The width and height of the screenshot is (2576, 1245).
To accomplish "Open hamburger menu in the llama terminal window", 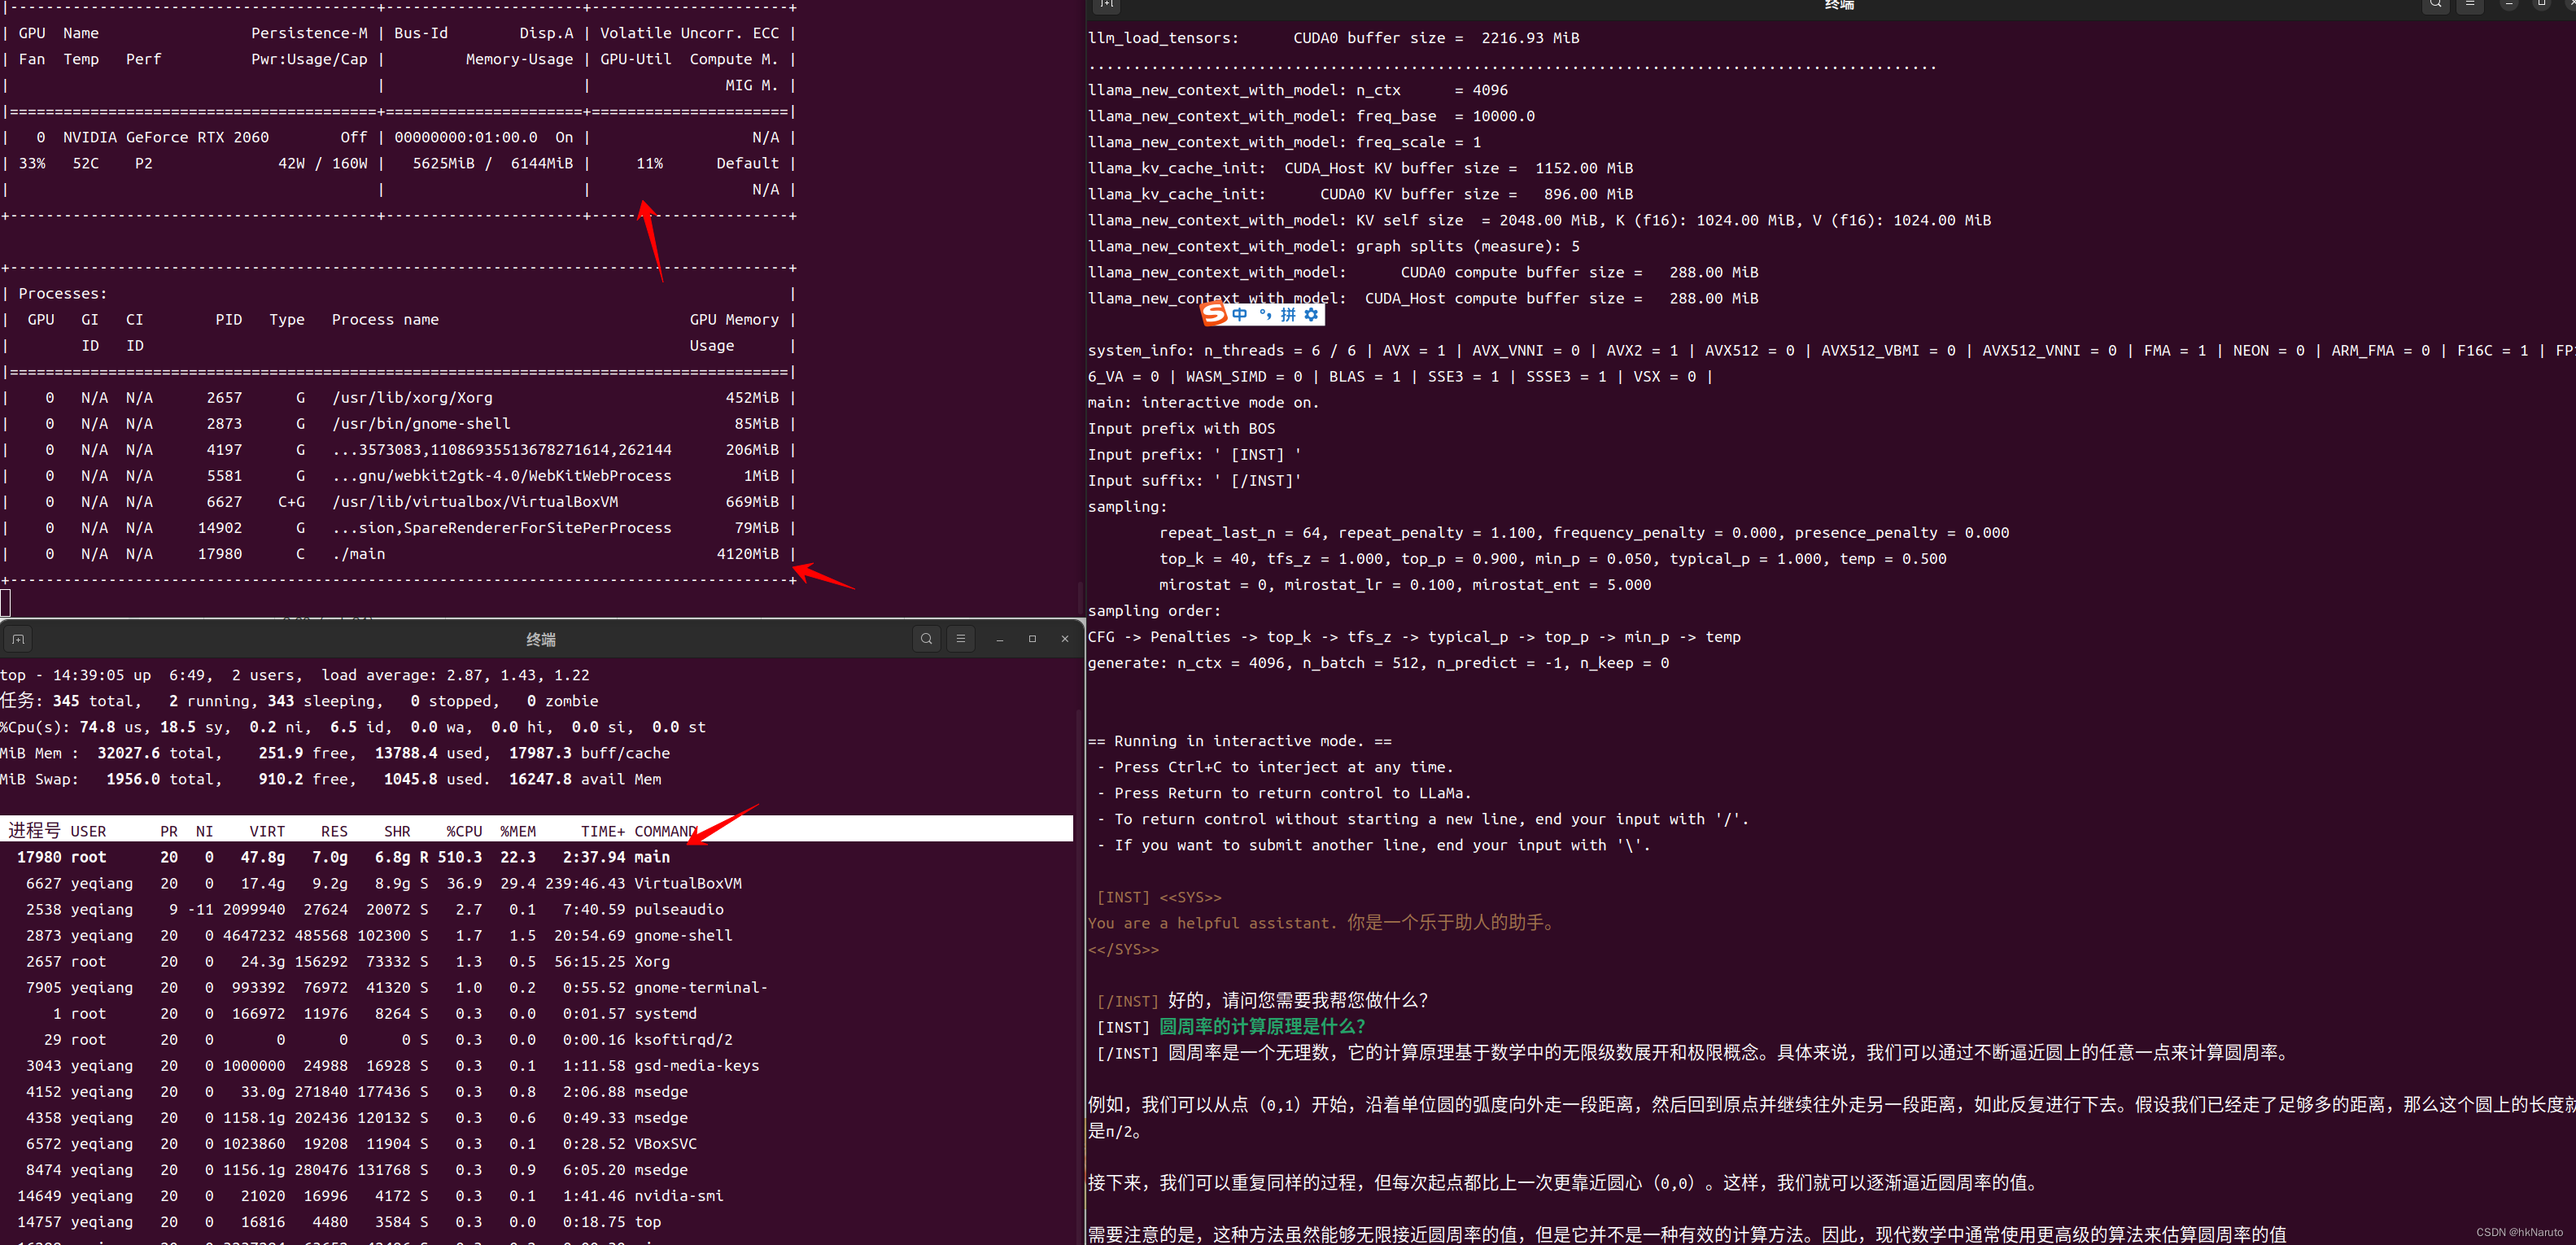I will click(x=2470, y=4).
